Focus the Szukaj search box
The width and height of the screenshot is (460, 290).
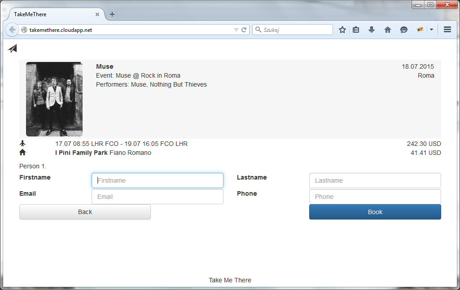(x=293, y=30)
